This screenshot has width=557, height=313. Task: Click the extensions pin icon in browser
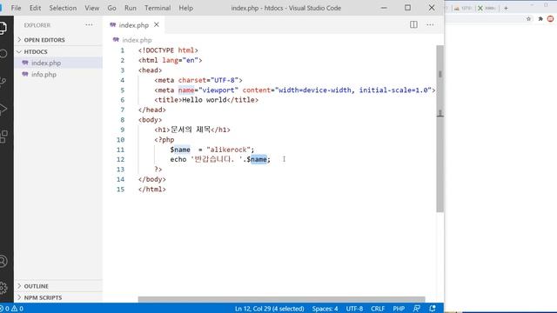(x=540, y=19)
